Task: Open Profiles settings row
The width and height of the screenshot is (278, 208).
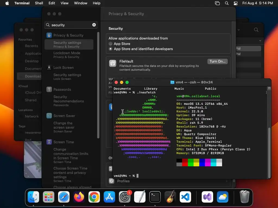Action: click(x=168, y=181)
